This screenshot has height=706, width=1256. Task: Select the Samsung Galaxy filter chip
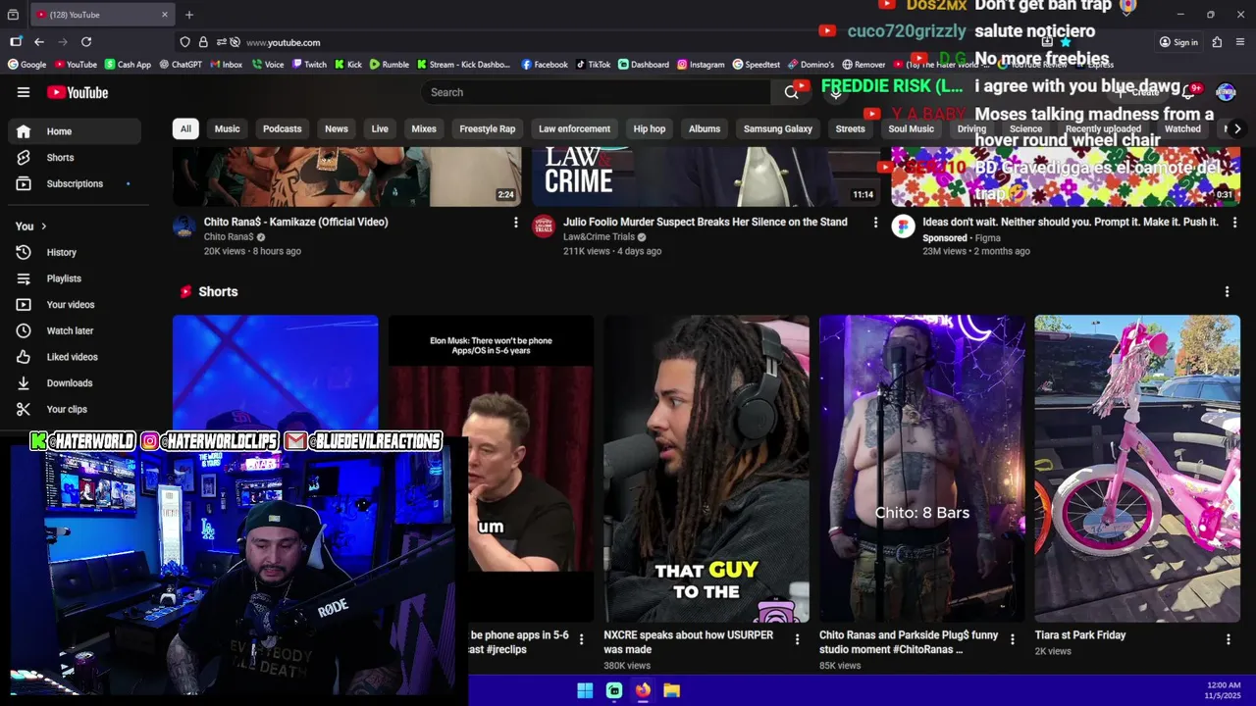tap(778, 128)
